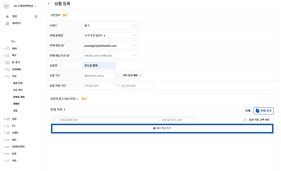Click help icon next to 완전 일치 매핑
Image resolution: width=281 pixels, height=171 pixels.
pos(140,75)
